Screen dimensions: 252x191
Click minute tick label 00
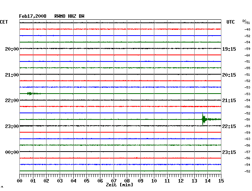pyautogui.click(x=20, y=181)
